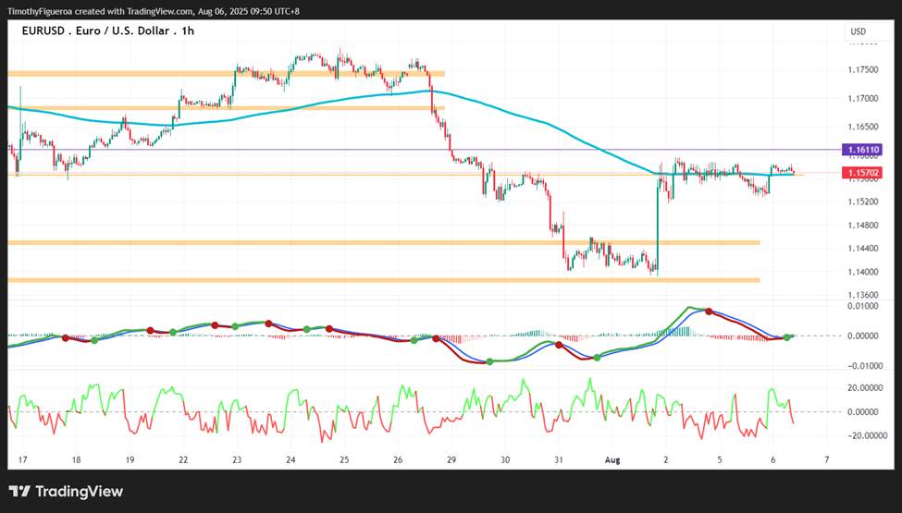Select the red 1.15702 current price label
This screenshot has width=902, height=513.
pos(860,172)
